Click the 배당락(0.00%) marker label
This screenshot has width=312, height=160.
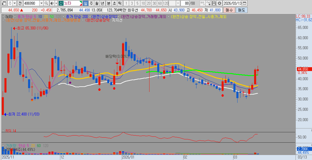117,56
